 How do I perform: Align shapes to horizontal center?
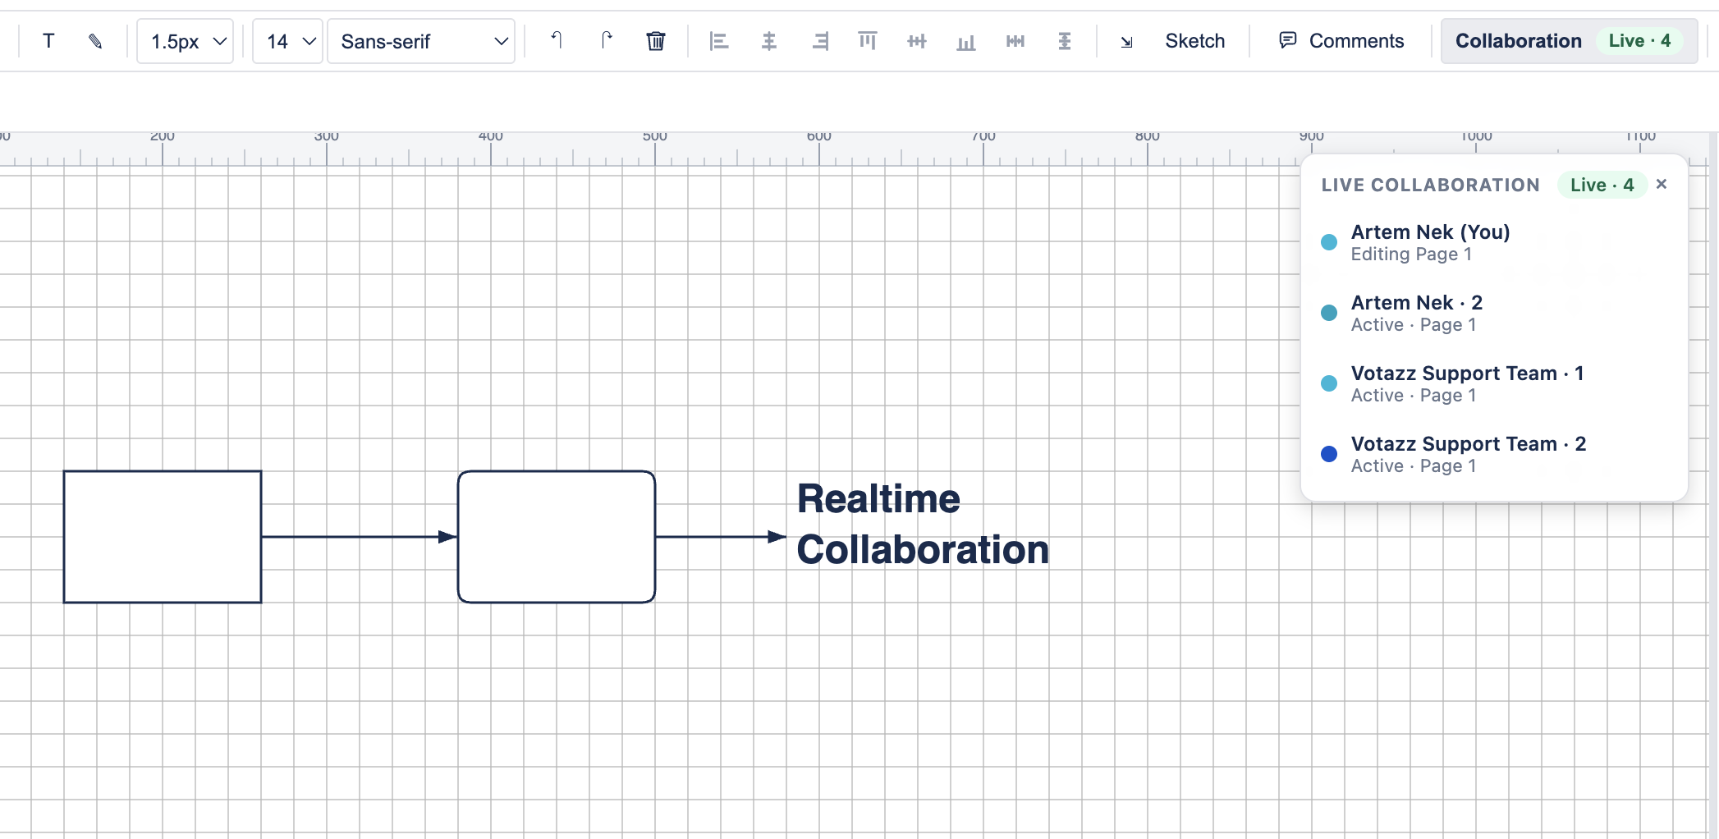coord(768,41)
